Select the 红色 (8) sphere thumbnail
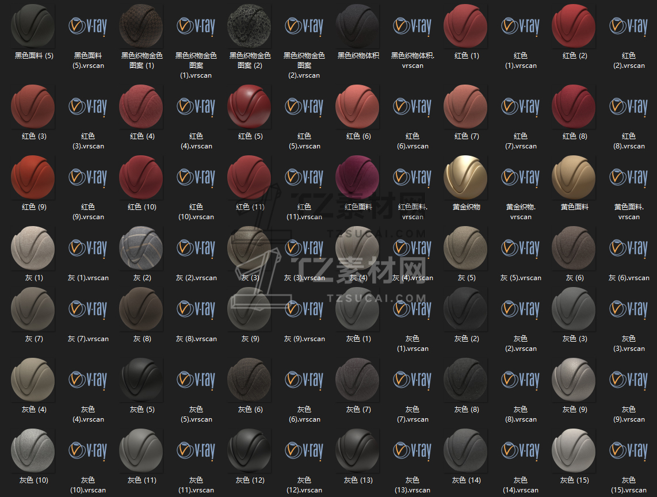The image size is (657, 497). click(x=574, y=106)
